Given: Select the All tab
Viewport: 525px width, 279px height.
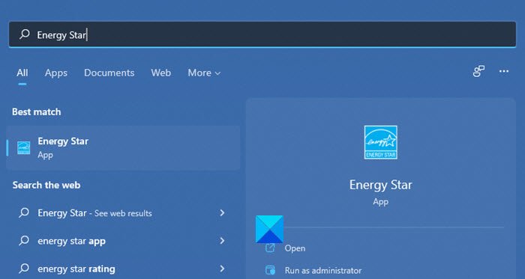Looking at the screenshot, I should pyautogui.click(x=22, y=73).
